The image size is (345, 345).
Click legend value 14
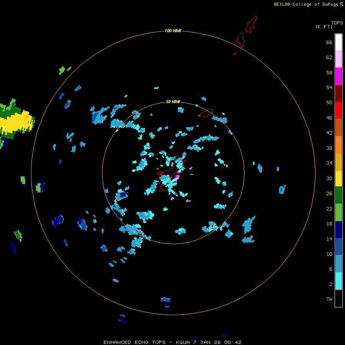point(329,239)
